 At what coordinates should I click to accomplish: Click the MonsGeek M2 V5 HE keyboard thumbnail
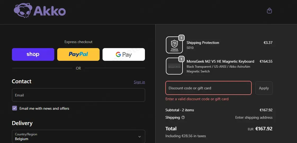tap(174, 66)
